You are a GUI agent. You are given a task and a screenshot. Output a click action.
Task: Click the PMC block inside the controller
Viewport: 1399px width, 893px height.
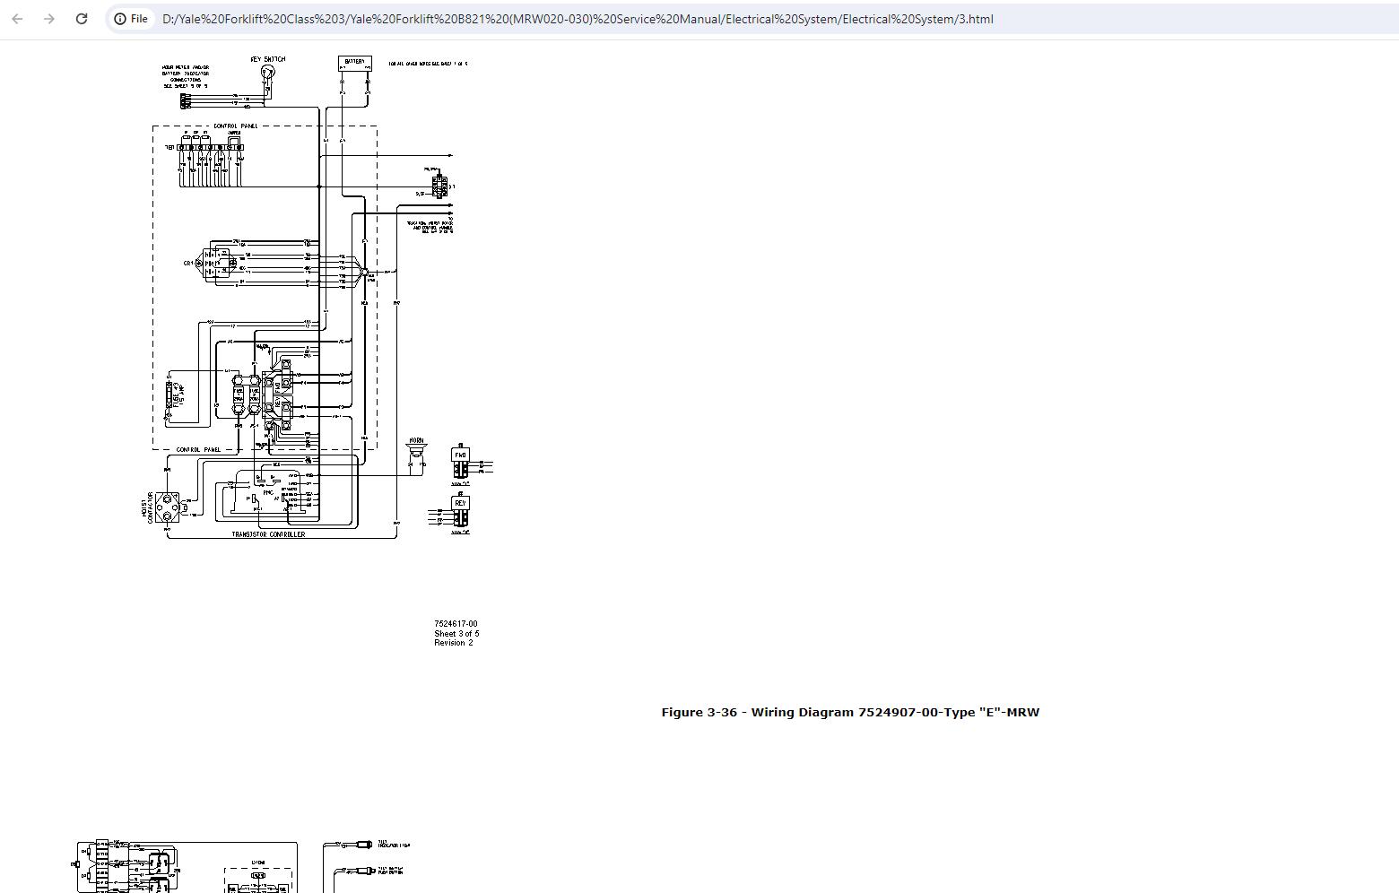click(x=267, y=492)
